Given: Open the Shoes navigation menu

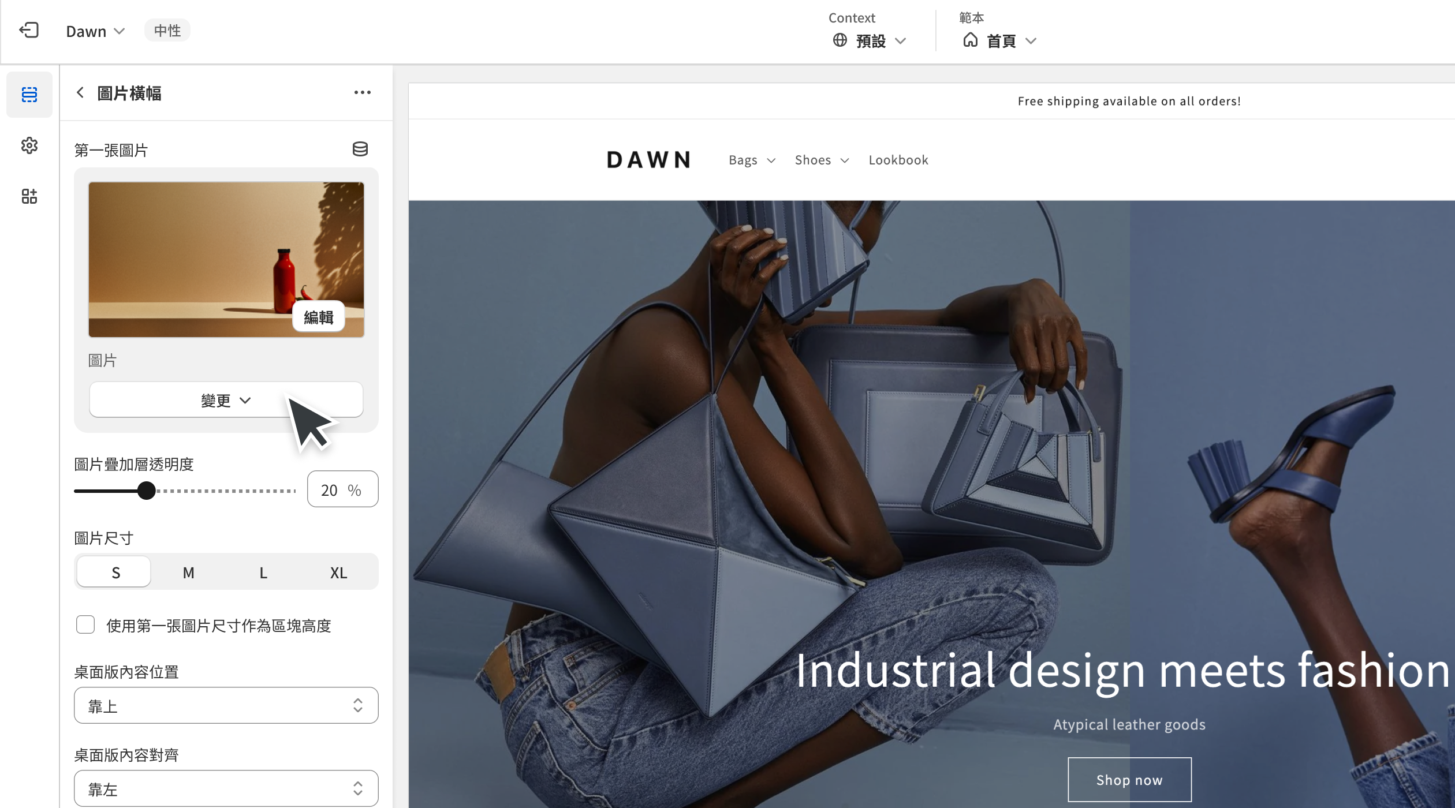Looking at the screenshot, I should coord(821,159).
